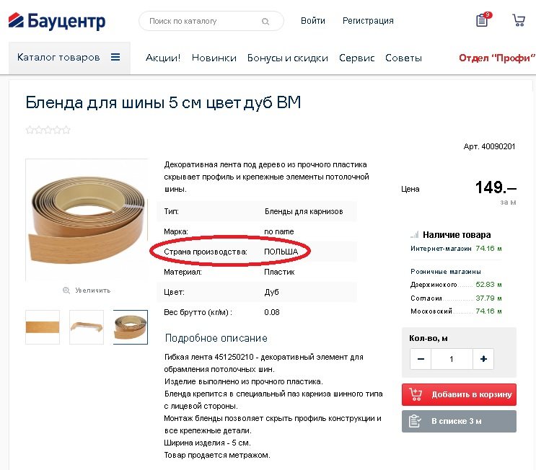This screenshot has height=470, width=536.
Task: Add the product via Добавить в корзину
Action: [459, 394]
